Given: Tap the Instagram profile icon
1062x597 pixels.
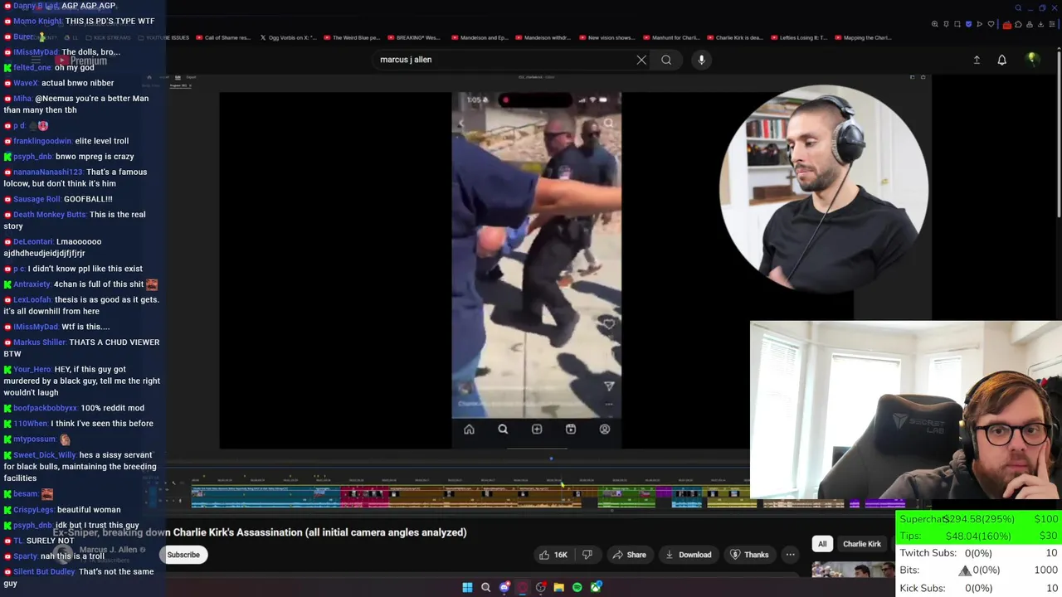Looking at the screenshot, I should point(604,429).
